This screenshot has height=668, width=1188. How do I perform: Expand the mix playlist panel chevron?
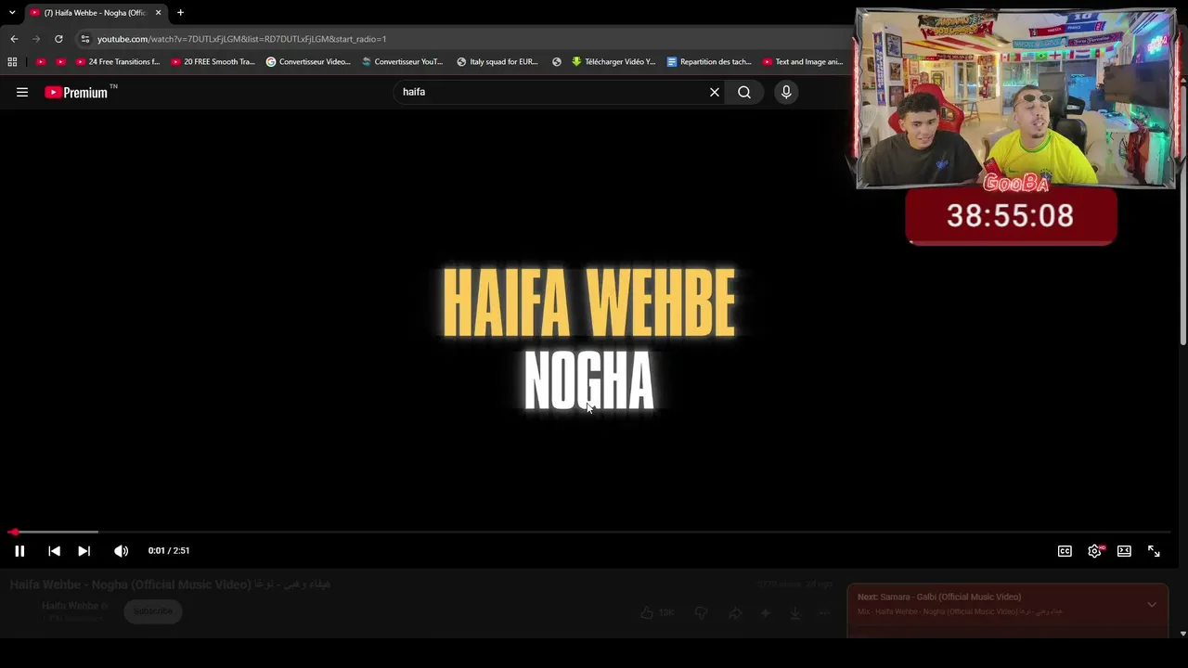(x=1152, y=605)
